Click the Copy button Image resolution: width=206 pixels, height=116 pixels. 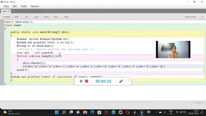[x=36, y=17]
